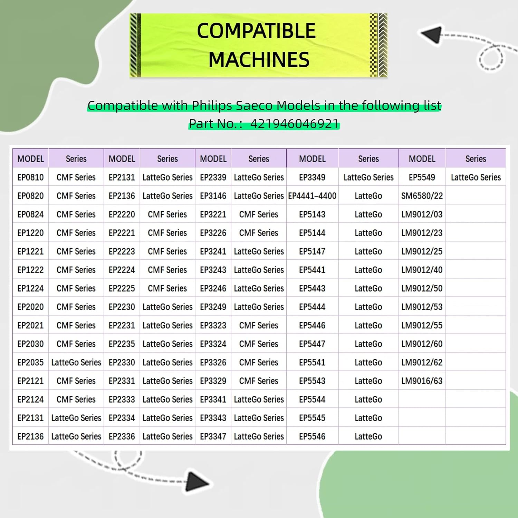Viewport: 518px width, 518px height.
Task: Click the EP3323 model cell
Action: [x=213, y=325]
